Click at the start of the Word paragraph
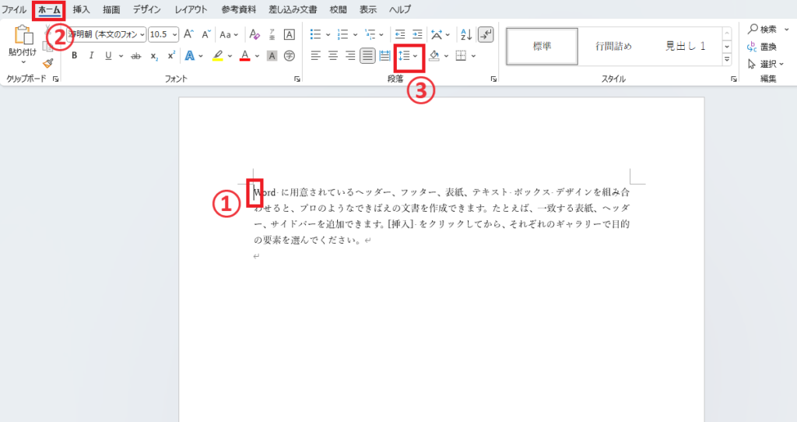 255,192
